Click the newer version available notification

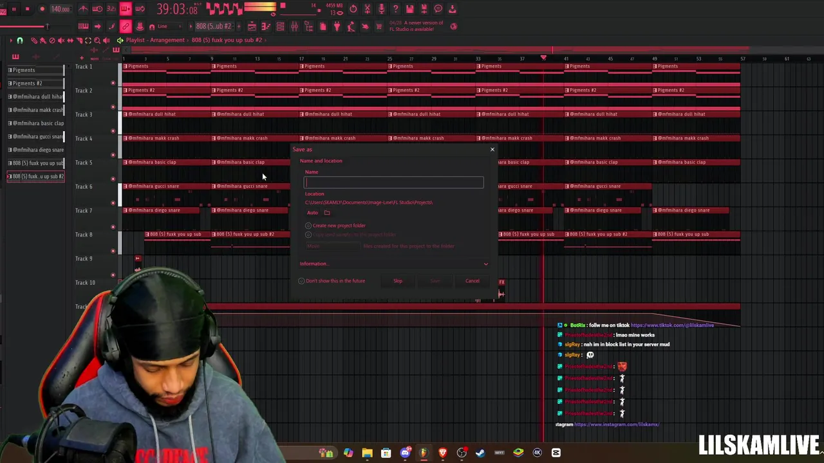(417, 26)
